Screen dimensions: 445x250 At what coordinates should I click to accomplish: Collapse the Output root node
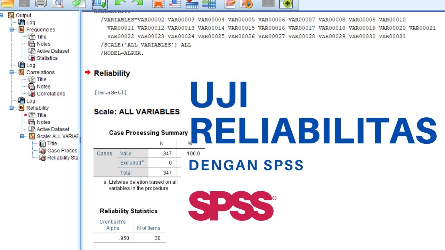click(x=1, y=15)
